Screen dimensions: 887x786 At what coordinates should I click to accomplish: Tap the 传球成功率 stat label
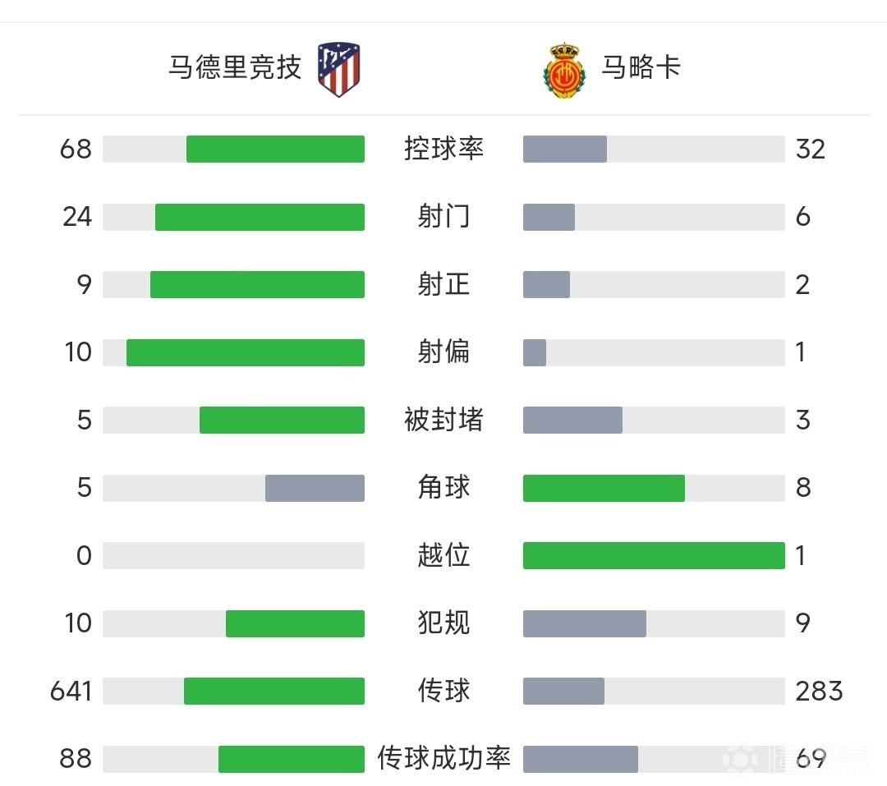click(443, 758)
